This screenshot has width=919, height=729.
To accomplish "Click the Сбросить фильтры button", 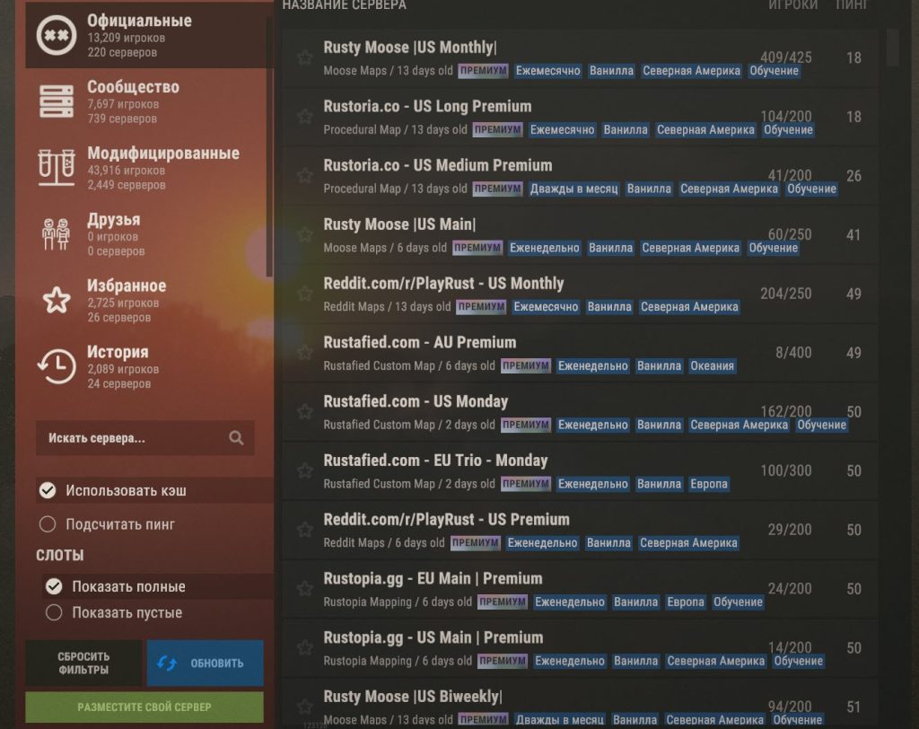I will pyautogui.click(x=83, y=663).
